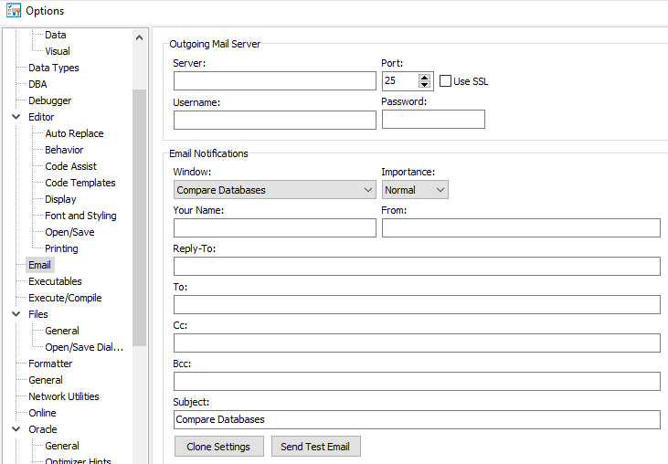Collapse the Files tree node
This screenshot has height=464, width=668.
point(16,314)
